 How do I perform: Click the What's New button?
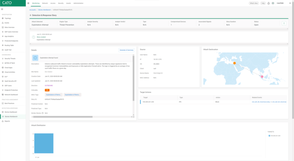254,3
